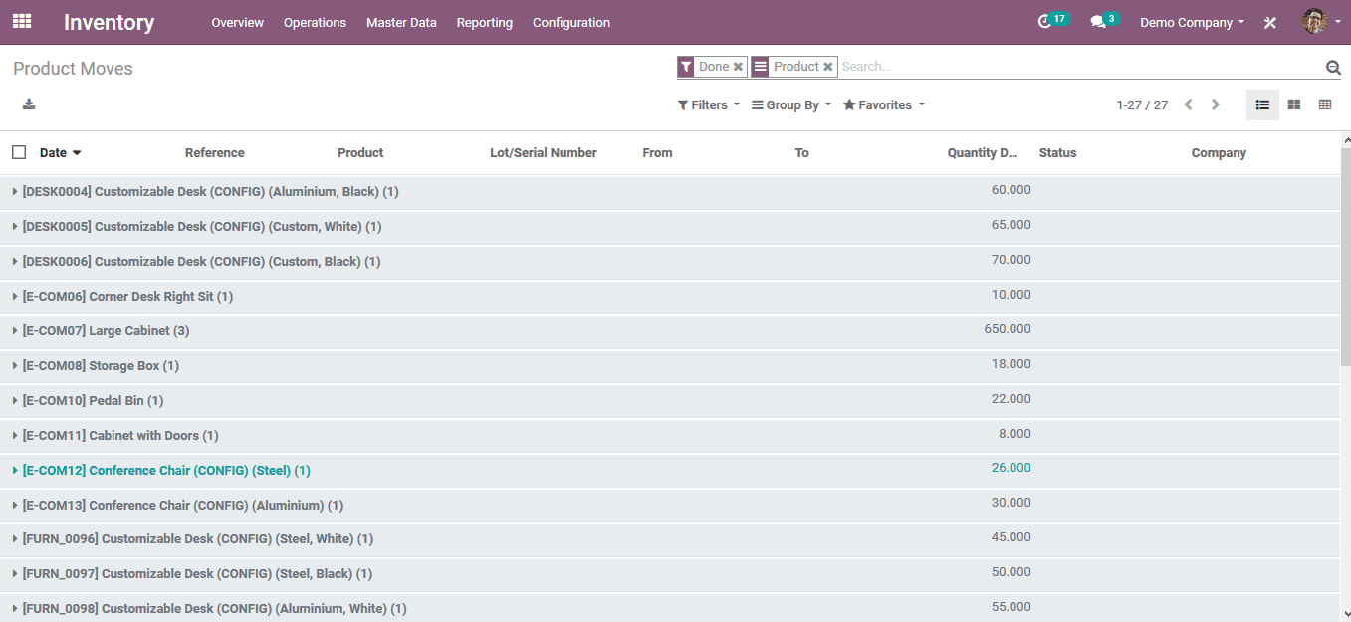Sort by the Quantity Done column header
The width and height of the screenshot is (1351, 622).
coord(983,152)
